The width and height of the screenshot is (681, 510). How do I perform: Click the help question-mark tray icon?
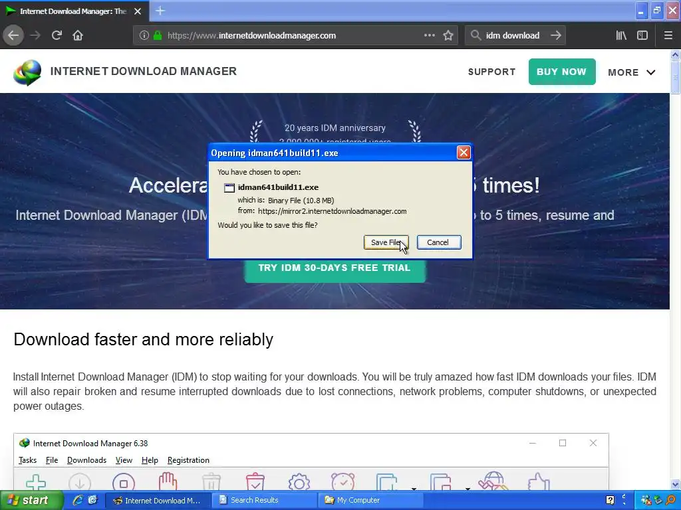tap(610, 501)
